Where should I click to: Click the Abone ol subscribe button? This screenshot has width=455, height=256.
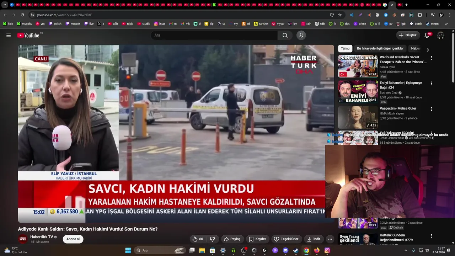(x=73, y=239)
